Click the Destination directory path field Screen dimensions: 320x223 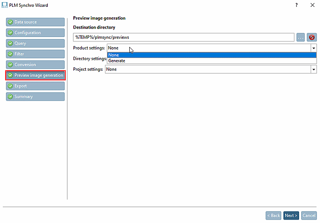[x=183, y=38]
